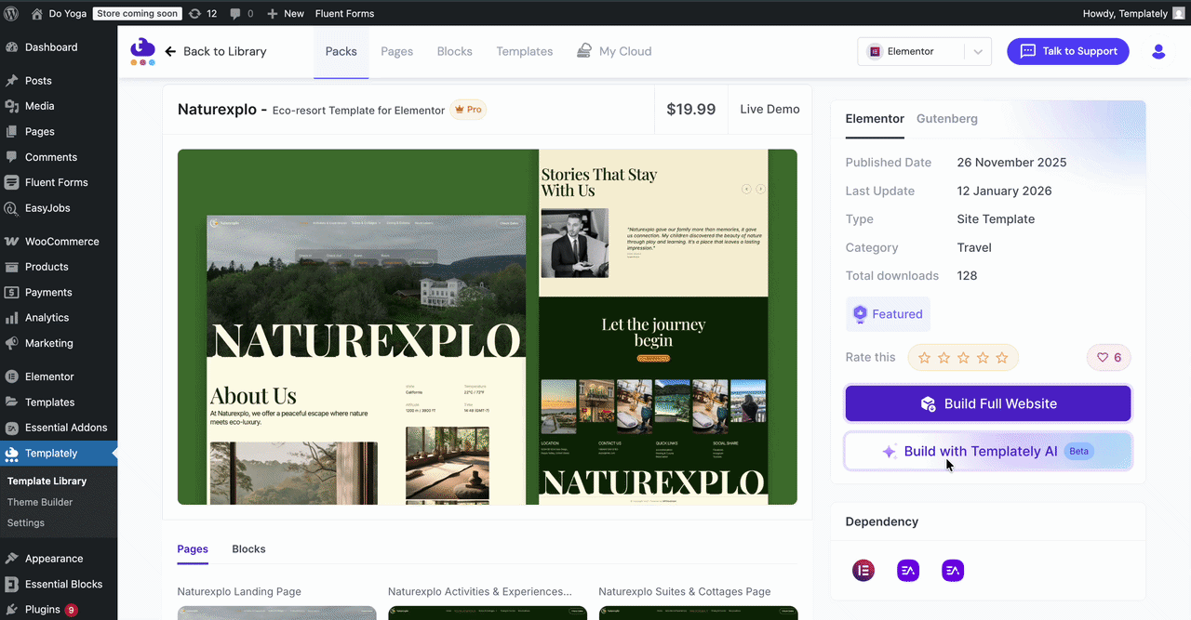
Task: Open the Howdy, Templately account dropdown
Action: (1126, 13)
